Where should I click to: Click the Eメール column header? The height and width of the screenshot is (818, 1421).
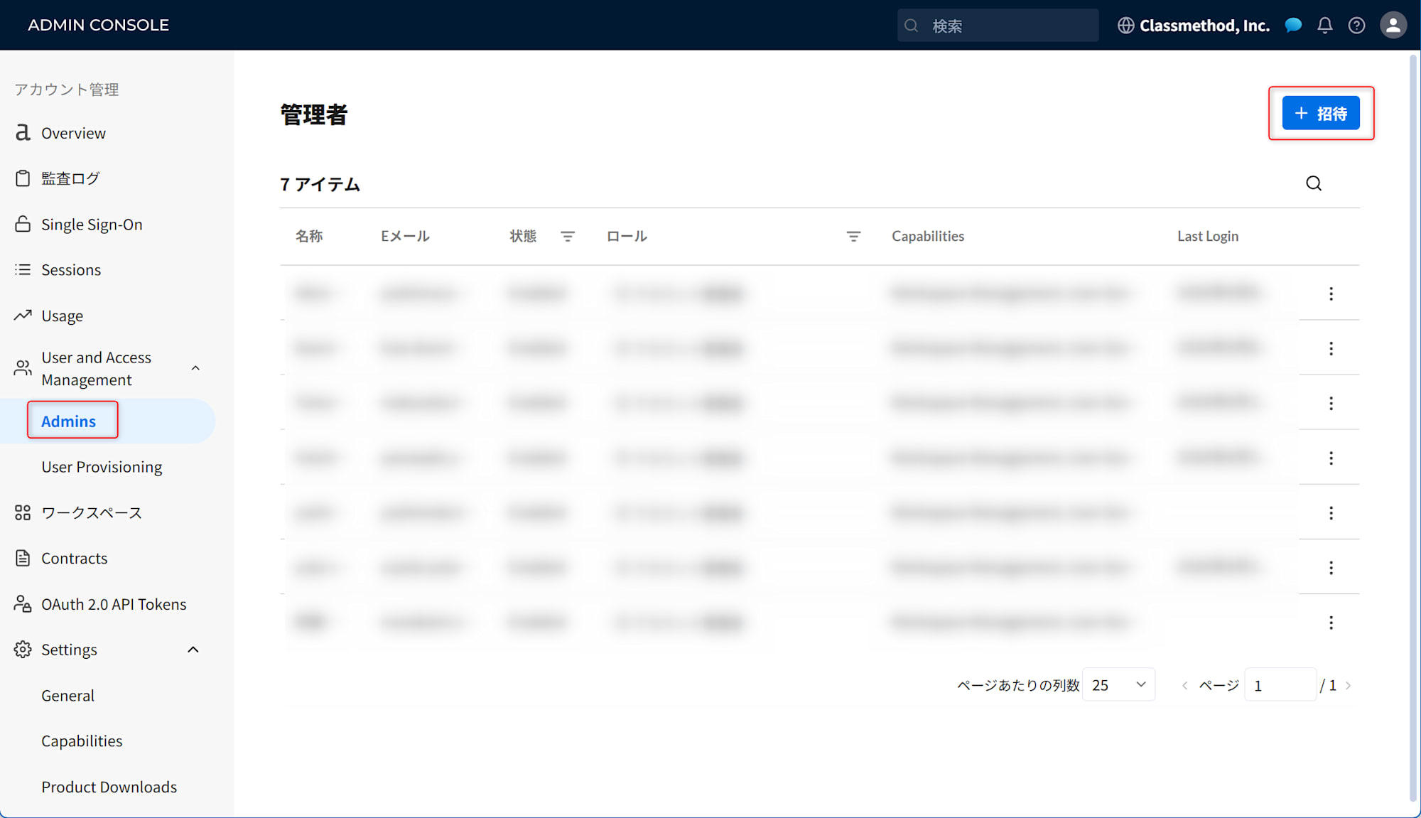405,236
